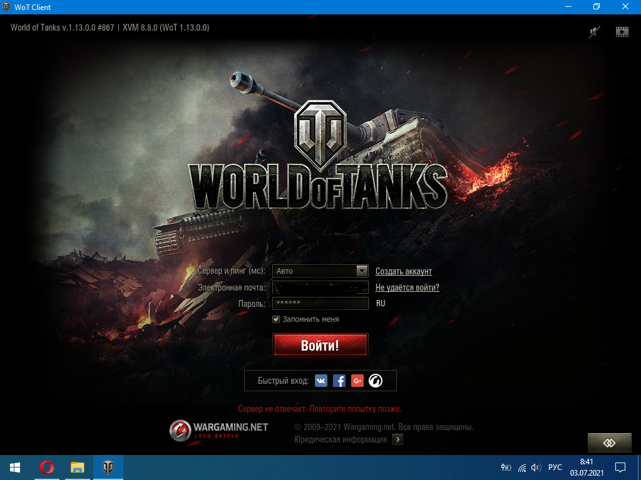Open the Server dropdown showing Авто
This screenshot has width=641, height=480.
(x=320, y=271)
